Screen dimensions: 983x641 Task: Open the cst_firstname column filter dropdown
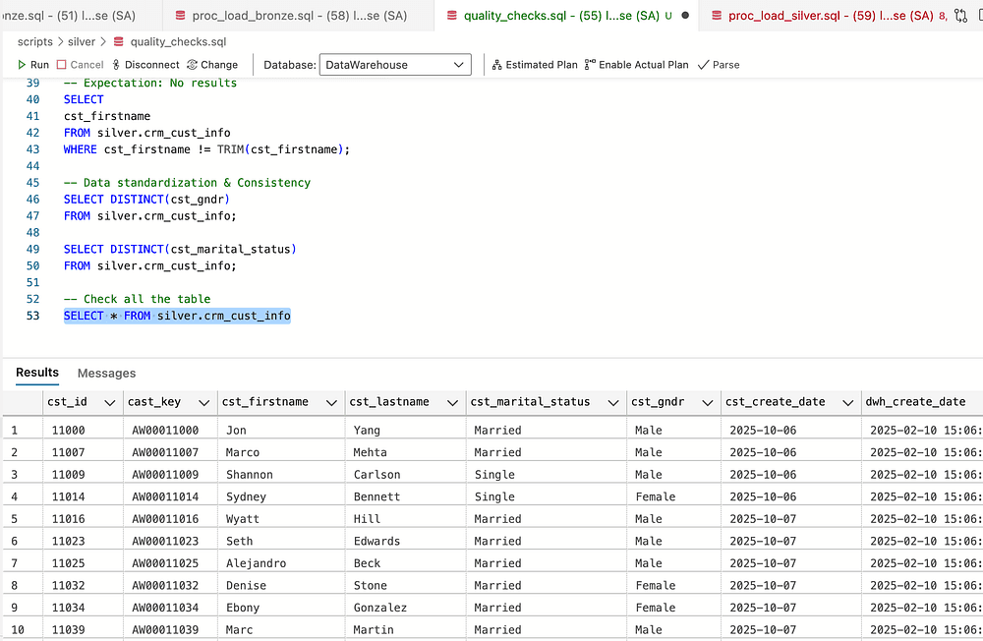(x=331, y=403)
